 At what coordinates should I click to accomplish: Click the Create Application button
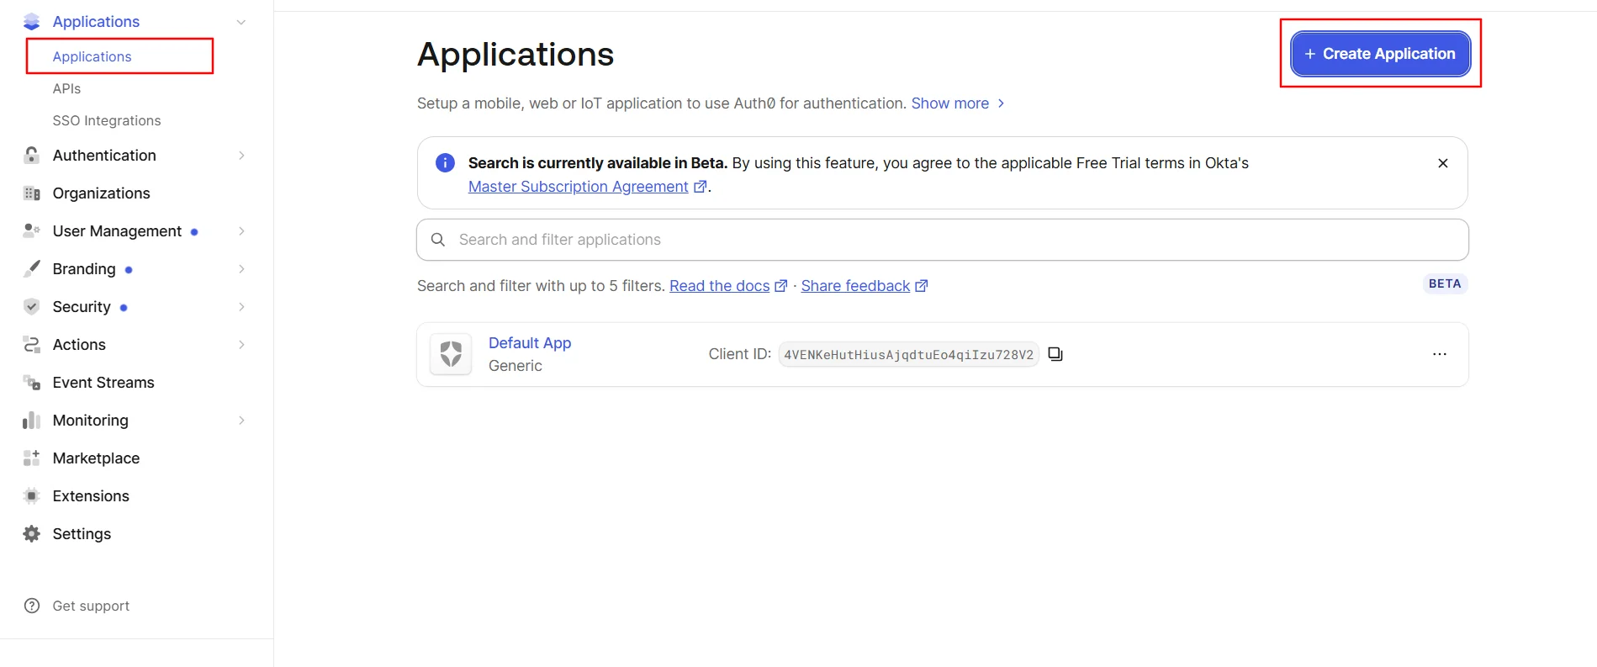tap(1381, 54)
